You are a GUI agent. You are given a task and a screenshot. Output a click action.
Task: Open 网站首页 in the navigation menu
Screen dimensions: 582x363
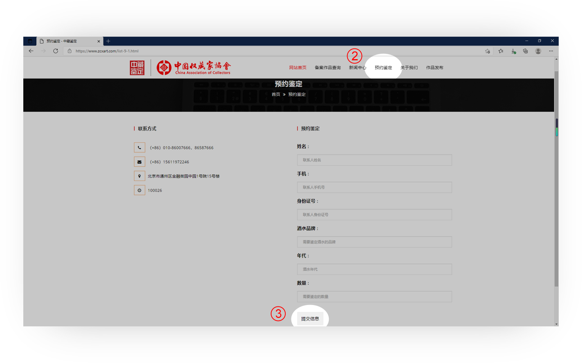click(297, 68)
